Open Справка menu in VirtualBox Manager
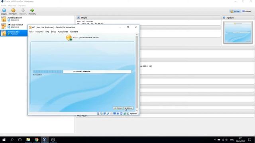 22,6
